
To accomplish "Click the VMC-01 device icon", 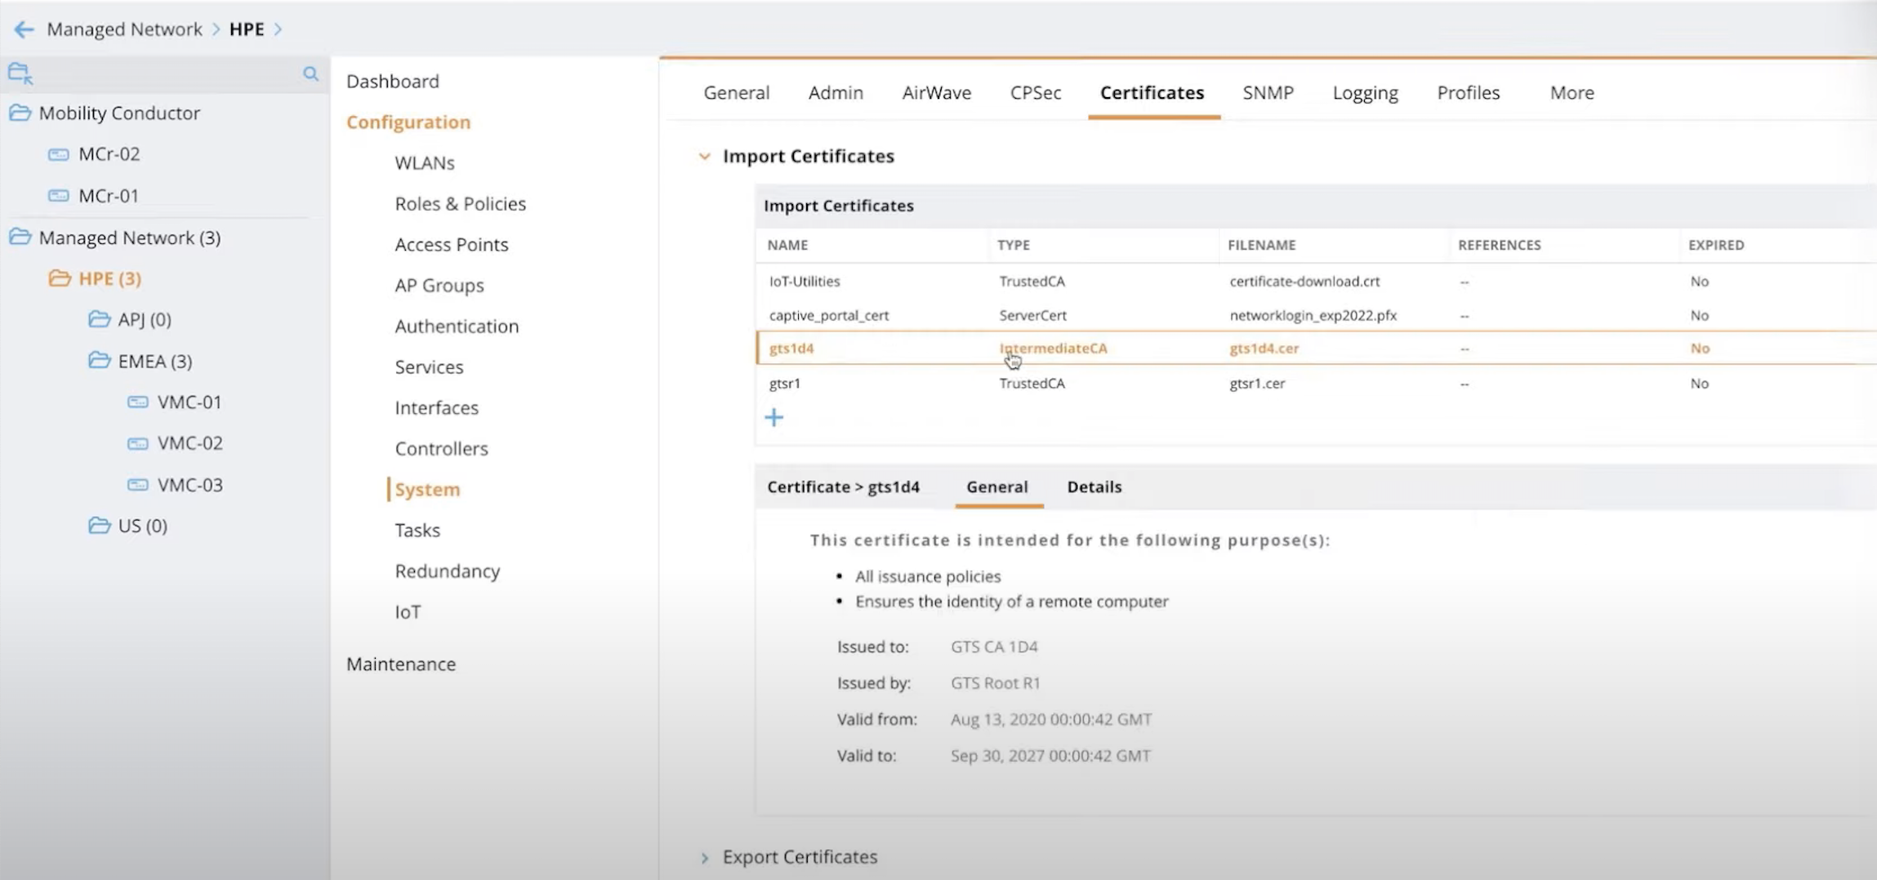I will [138, 402].
